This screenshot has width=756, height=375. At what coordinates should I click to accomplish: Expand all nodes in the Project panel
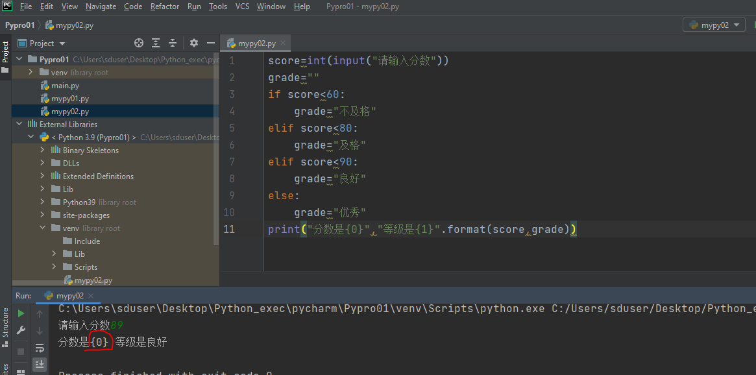tap(156, 43)
